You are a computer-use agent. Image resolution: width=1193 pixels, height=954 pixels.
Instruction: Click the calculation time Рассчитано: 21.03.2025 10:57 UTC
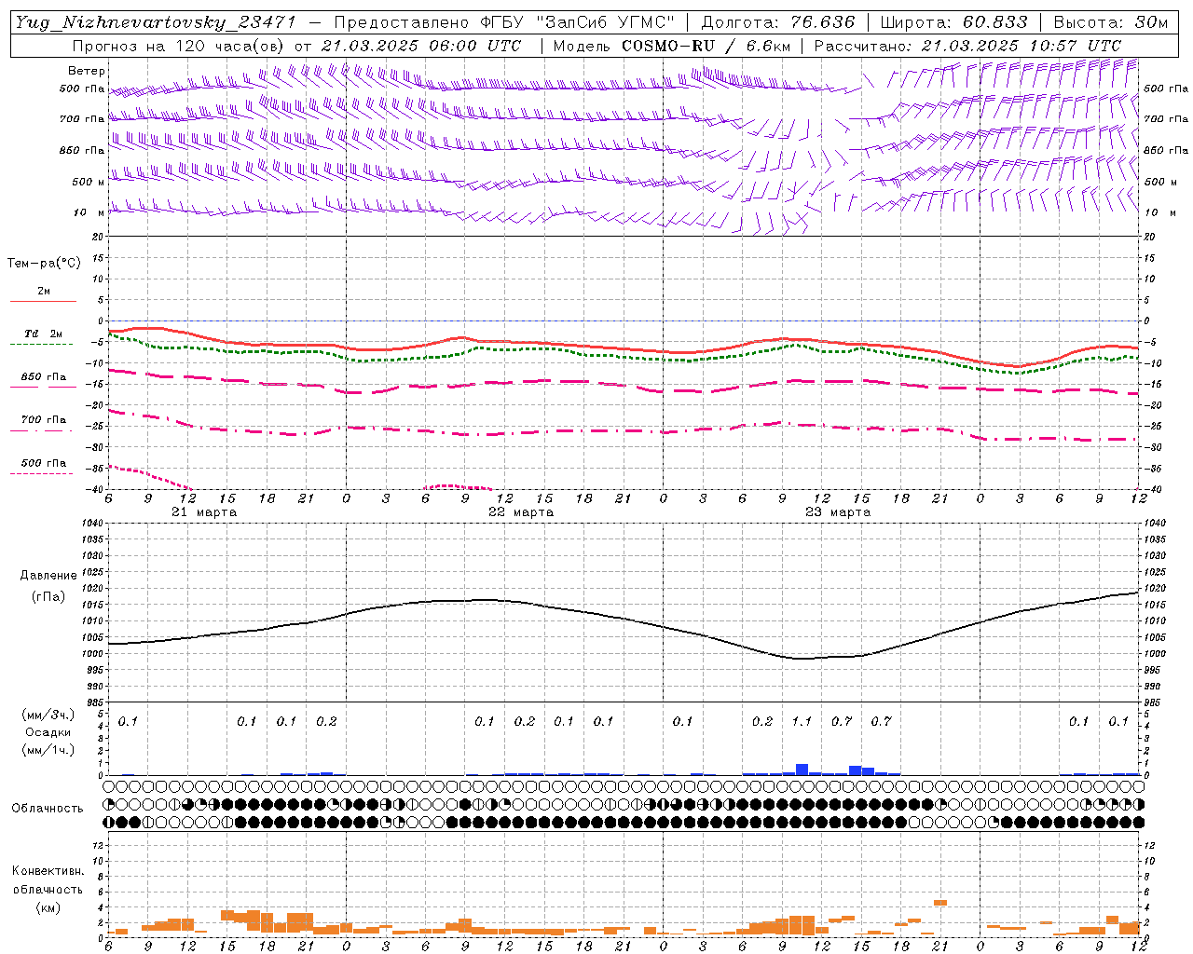[x=967, y=46]
